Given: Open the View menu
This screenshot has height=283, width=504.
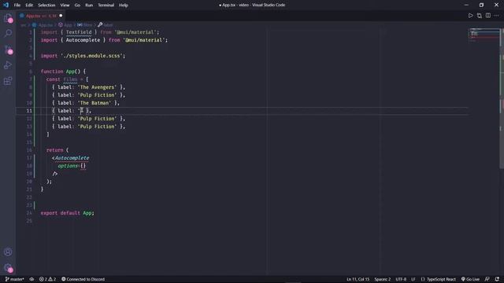Looking at the screenshot, I should (65, 6).
